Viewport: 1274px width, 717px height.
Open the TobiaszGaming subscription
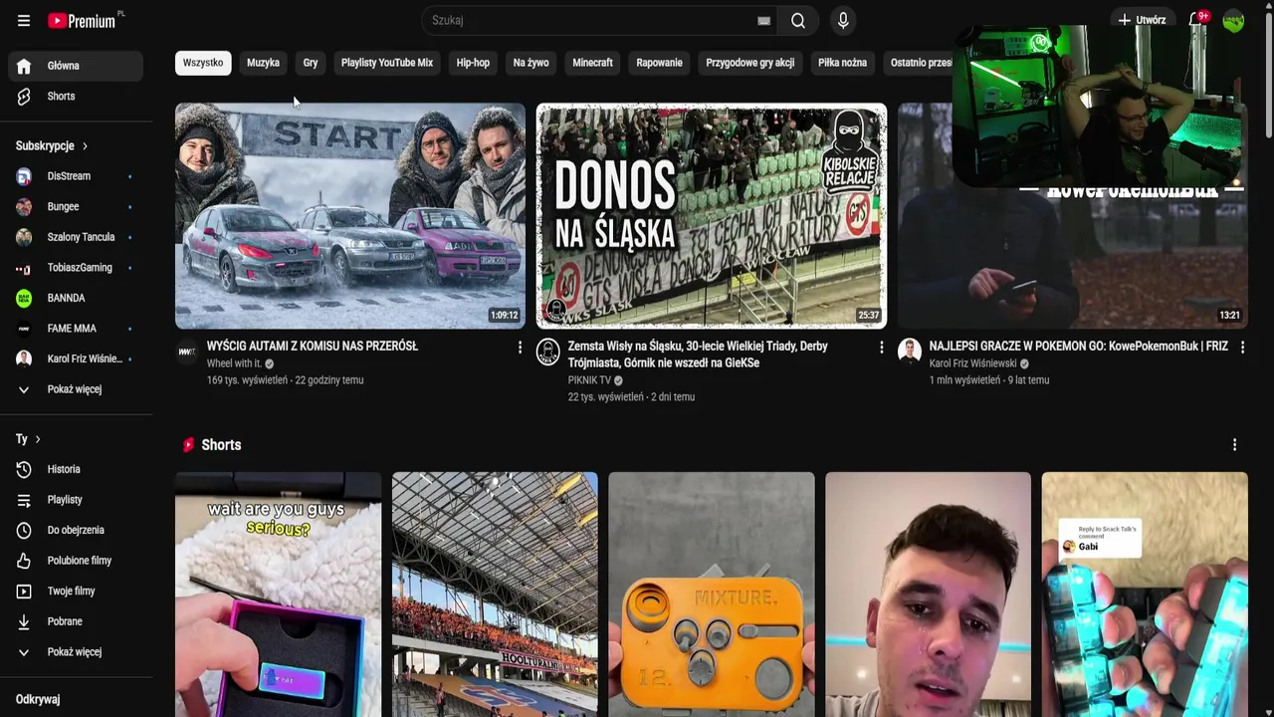click(76, 268)
